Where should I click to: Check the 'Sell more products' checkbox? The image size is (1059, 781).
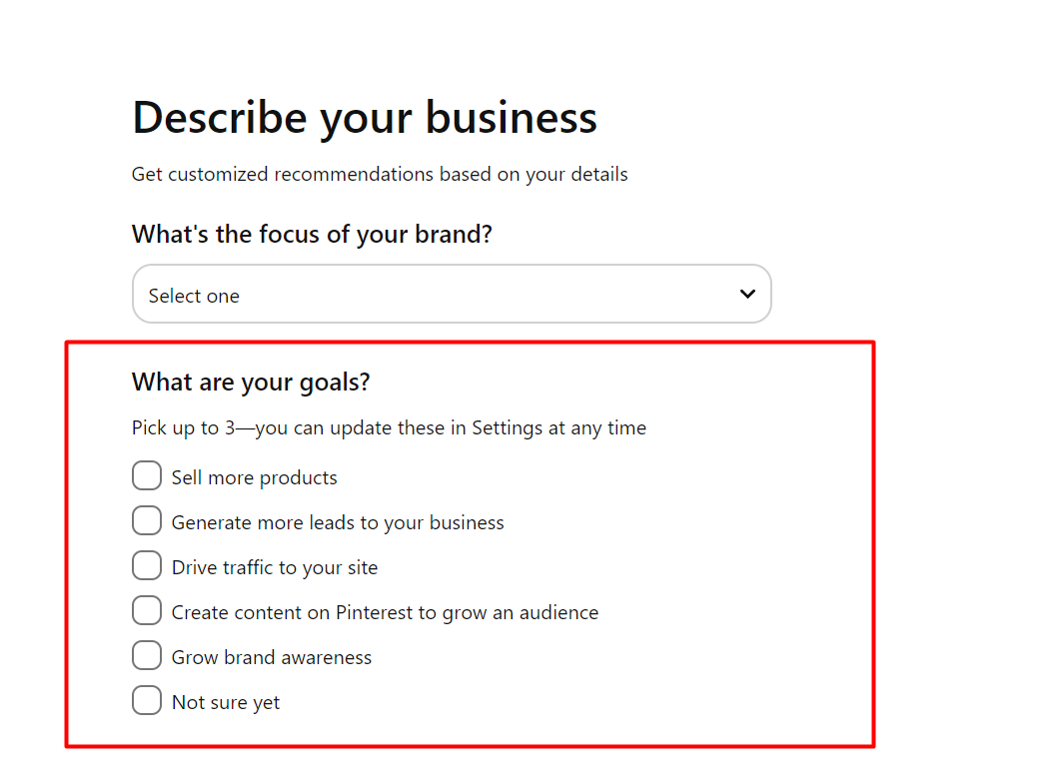[147, 476]
